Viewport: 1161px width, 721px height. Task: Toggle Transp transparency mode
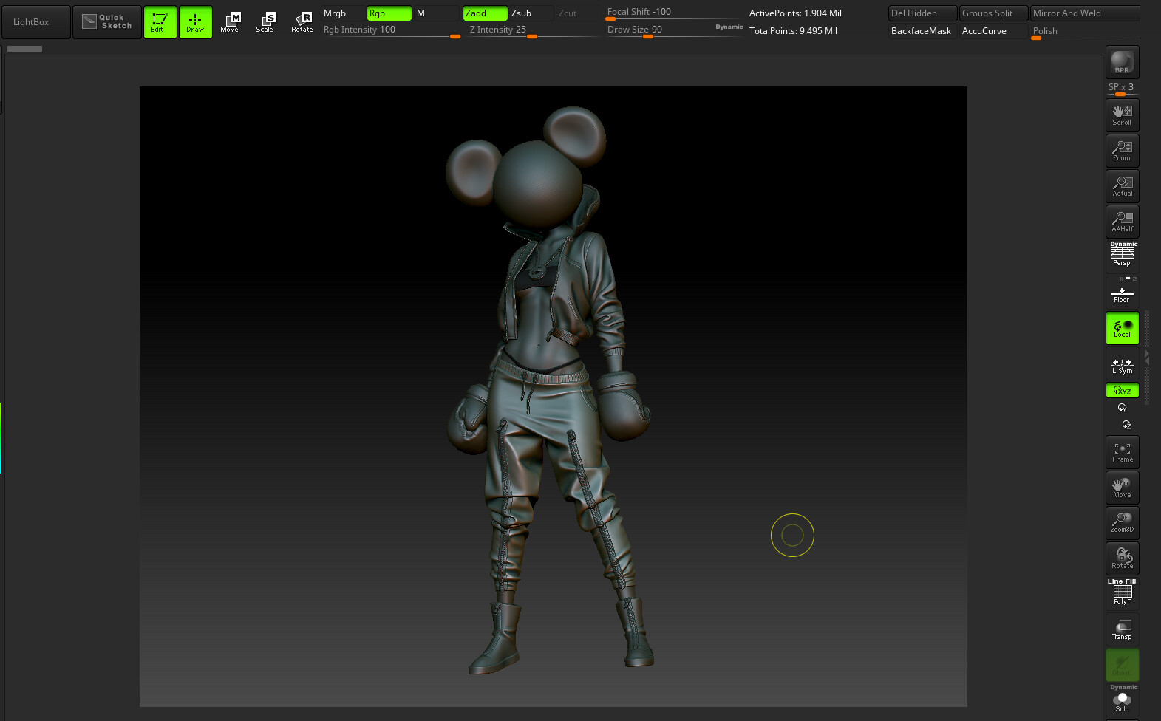pyautogui.click(x=1122, y=629)
